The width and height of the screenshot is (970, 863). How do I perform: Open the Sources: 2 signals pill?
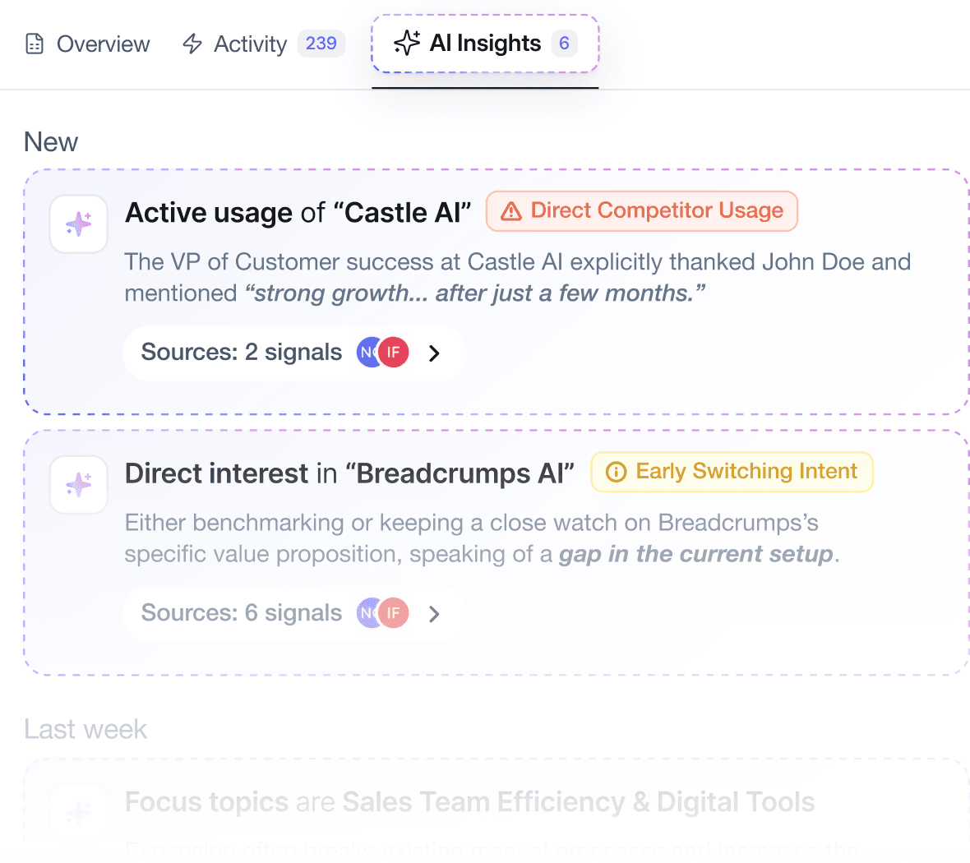click(x=242, y=353)
